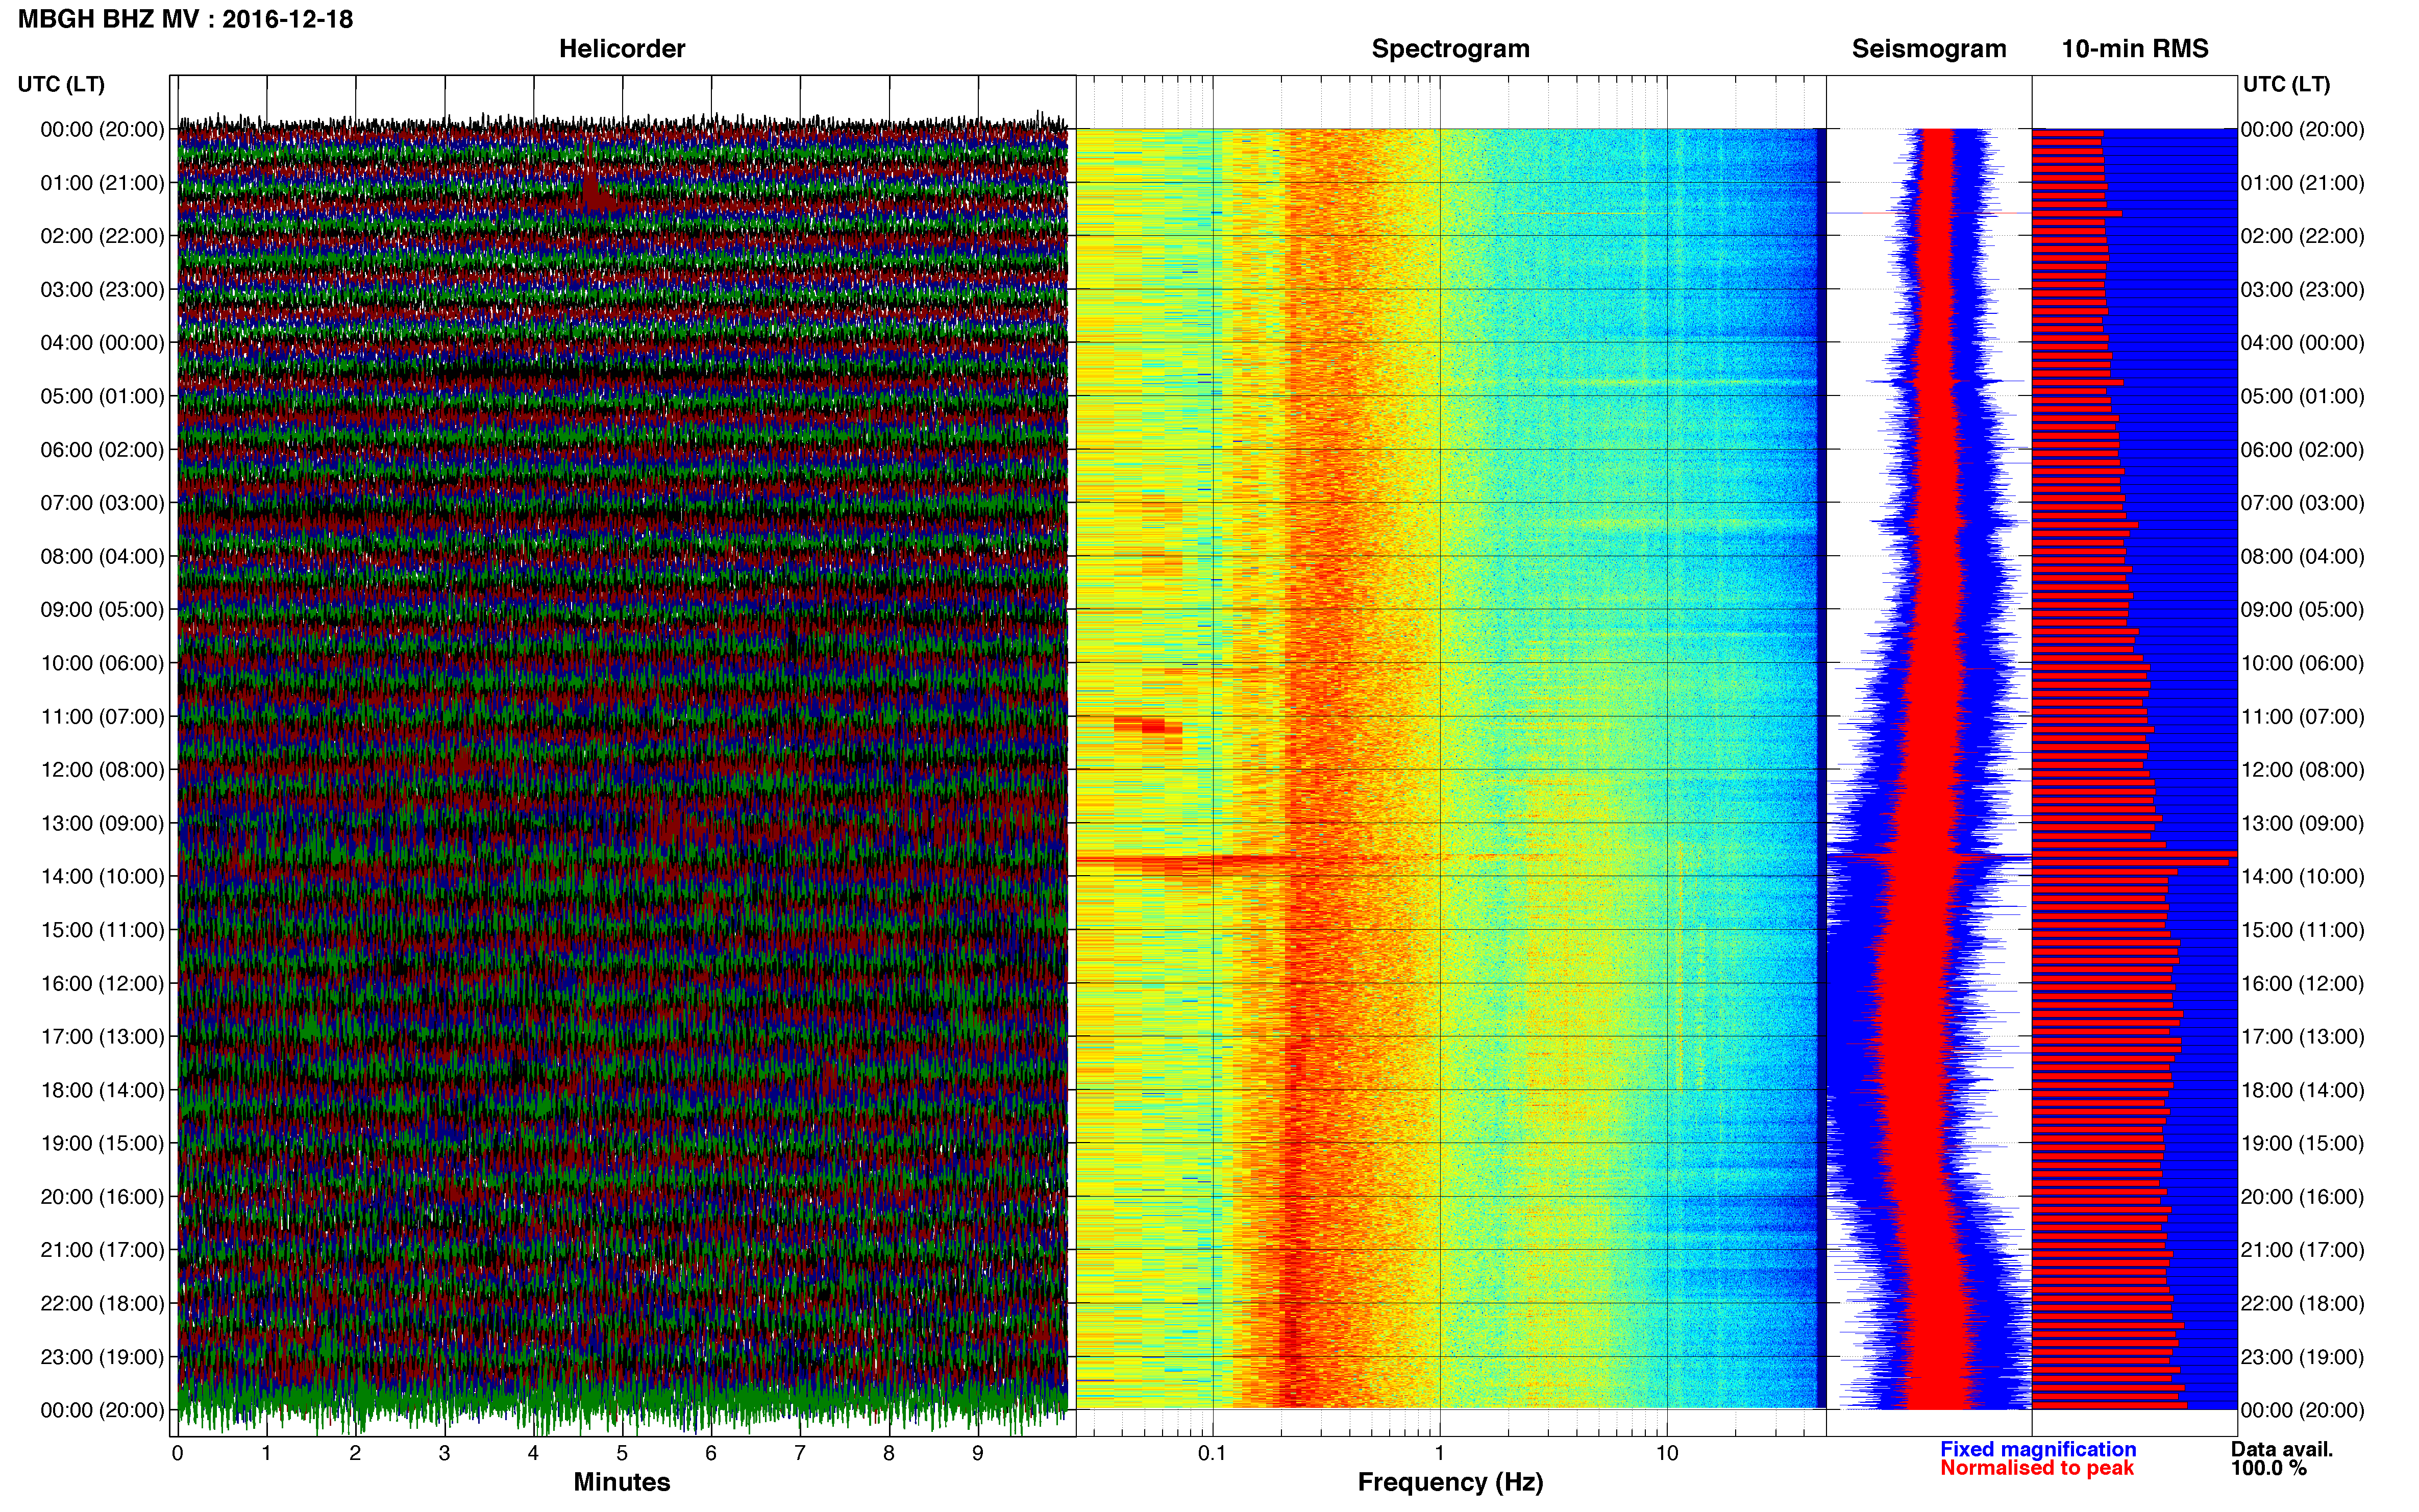Click the '9' tick on the Minutes axis

[x=978, y=1454]
